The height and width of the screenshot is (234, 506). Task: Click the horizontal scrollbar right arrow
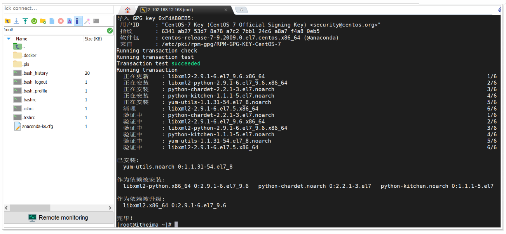coord(110,208)
